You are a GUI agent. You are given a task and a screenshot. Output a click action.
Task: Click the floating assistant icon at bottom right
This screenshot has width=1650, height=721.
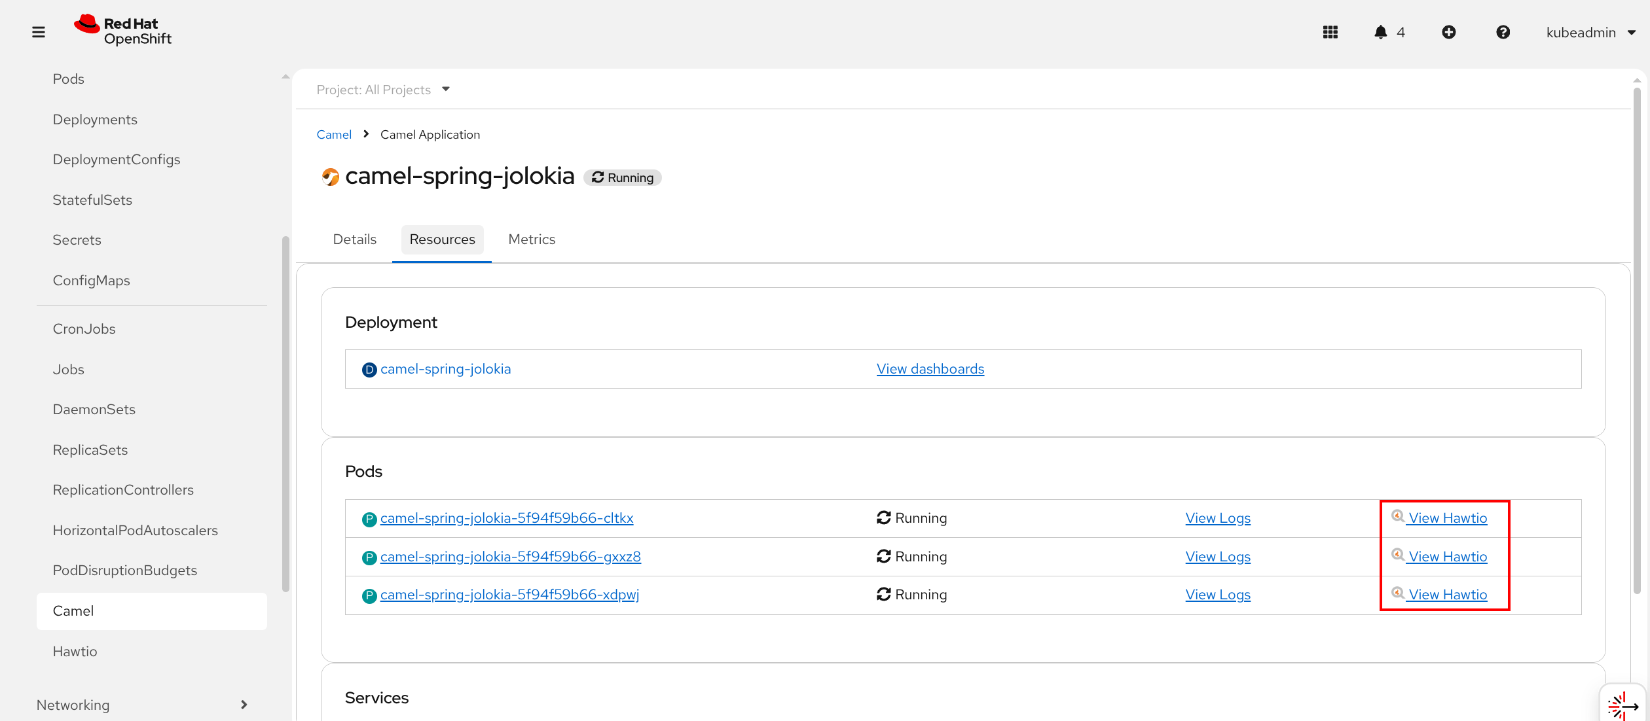[1622, 705]
